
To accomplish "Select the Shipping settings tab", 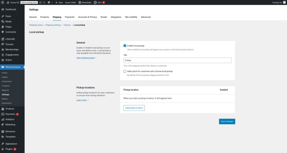I will 57,17.
